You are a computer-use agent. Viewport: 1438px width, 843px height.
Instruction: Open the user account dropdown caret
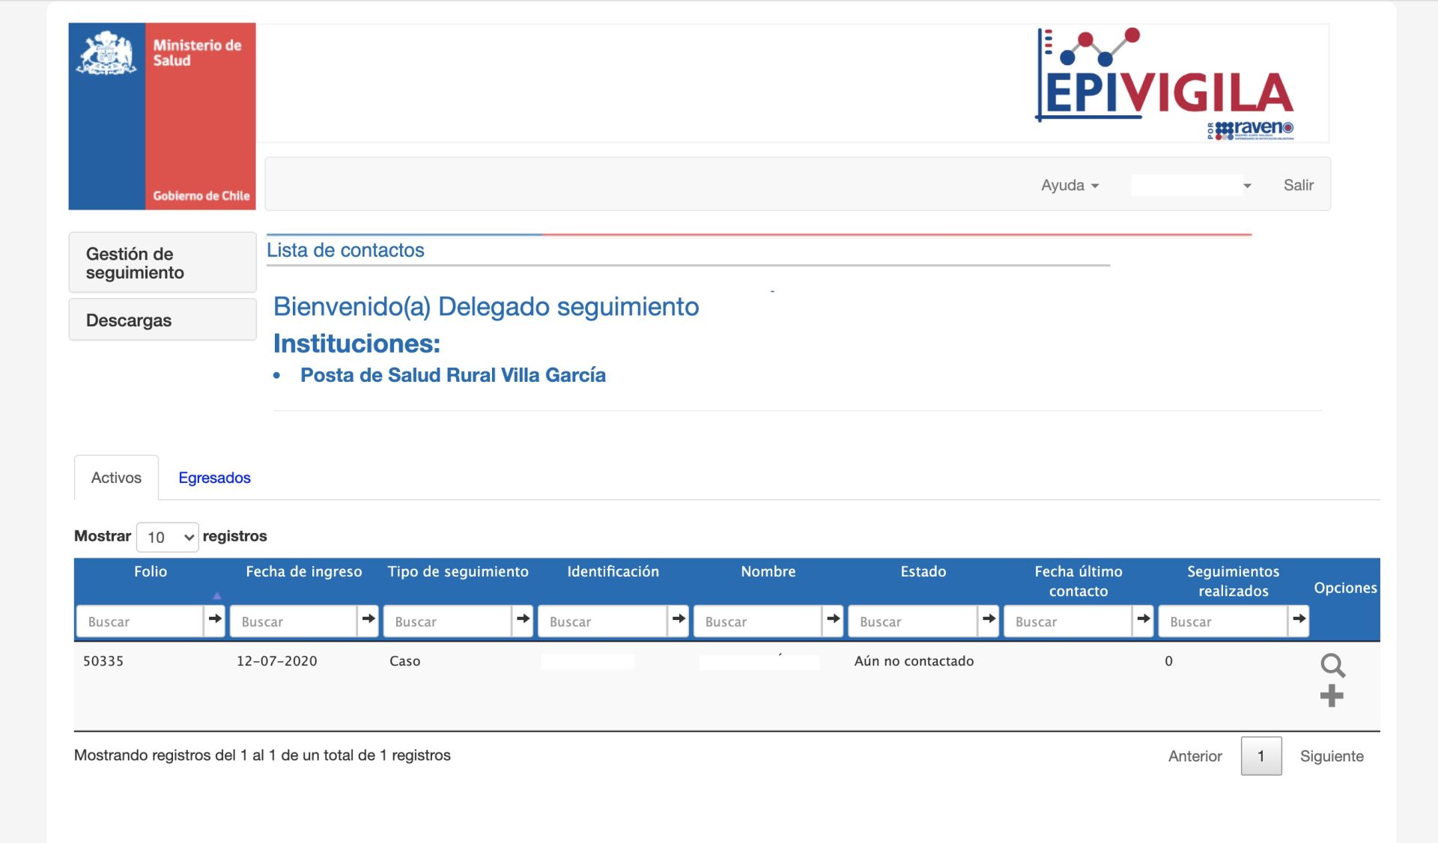pyautogui.click(x=1247, y=186)
